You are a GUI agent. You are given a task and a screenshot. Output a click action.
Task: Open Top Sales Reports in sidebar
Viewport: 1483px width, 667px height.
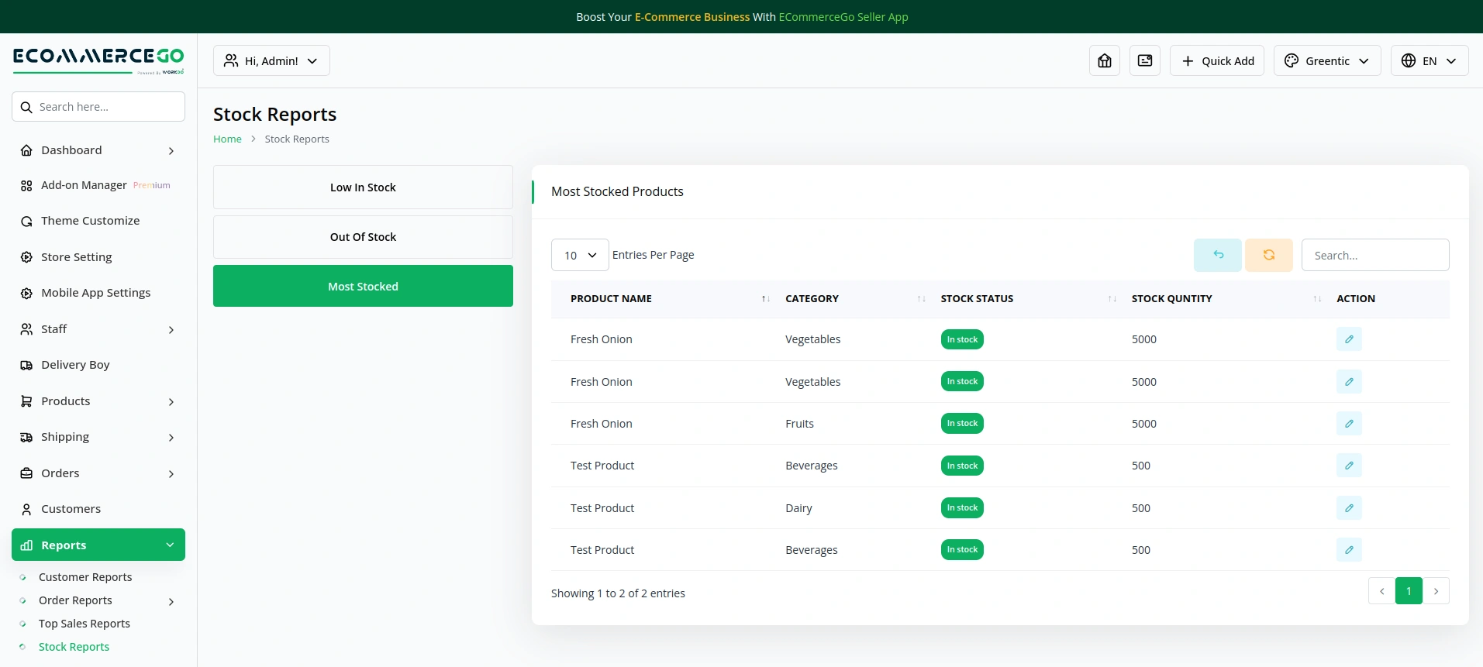[84, 624]
